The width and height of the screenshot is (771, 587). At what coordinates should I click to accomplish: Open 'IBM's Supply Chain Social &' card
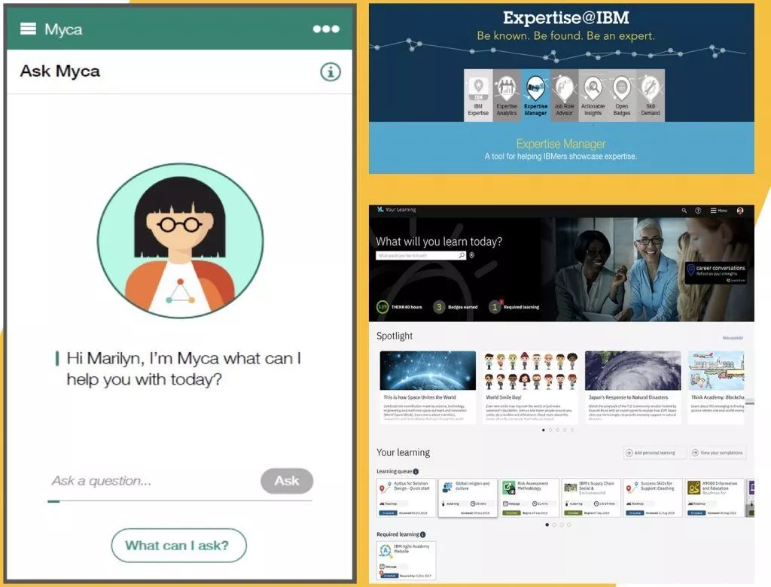coord(592,497)
